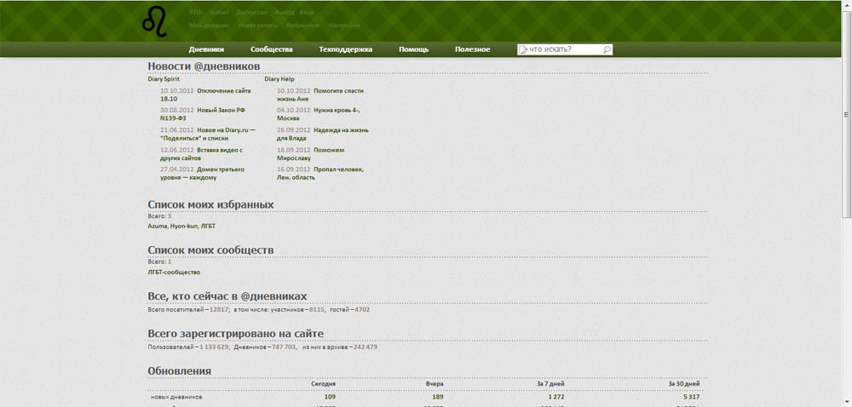Click archived diaries count 242 479

click(366, 347)
